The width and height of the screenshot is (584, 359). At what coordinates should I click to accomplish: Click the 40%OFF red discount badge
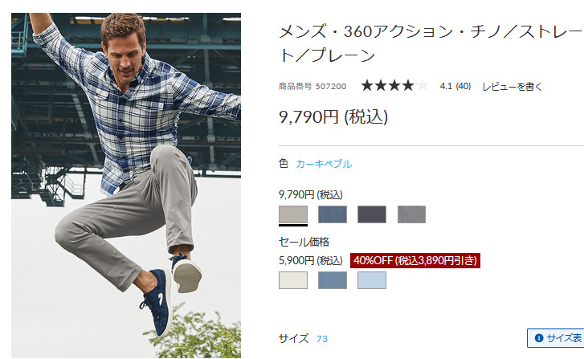point(415,260)
